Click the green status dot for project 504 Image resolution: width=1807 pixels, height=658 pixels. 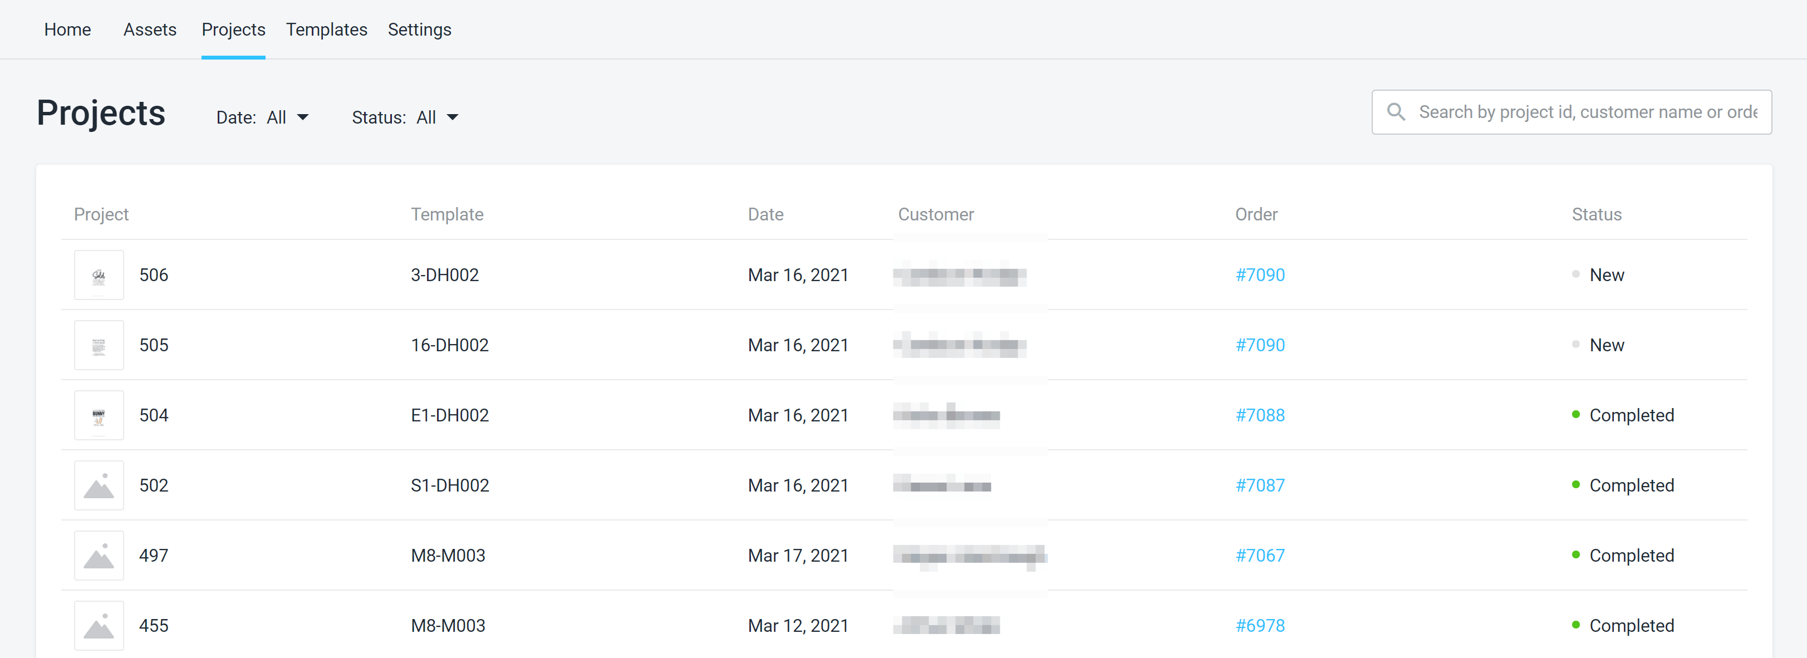[1576, 415]
